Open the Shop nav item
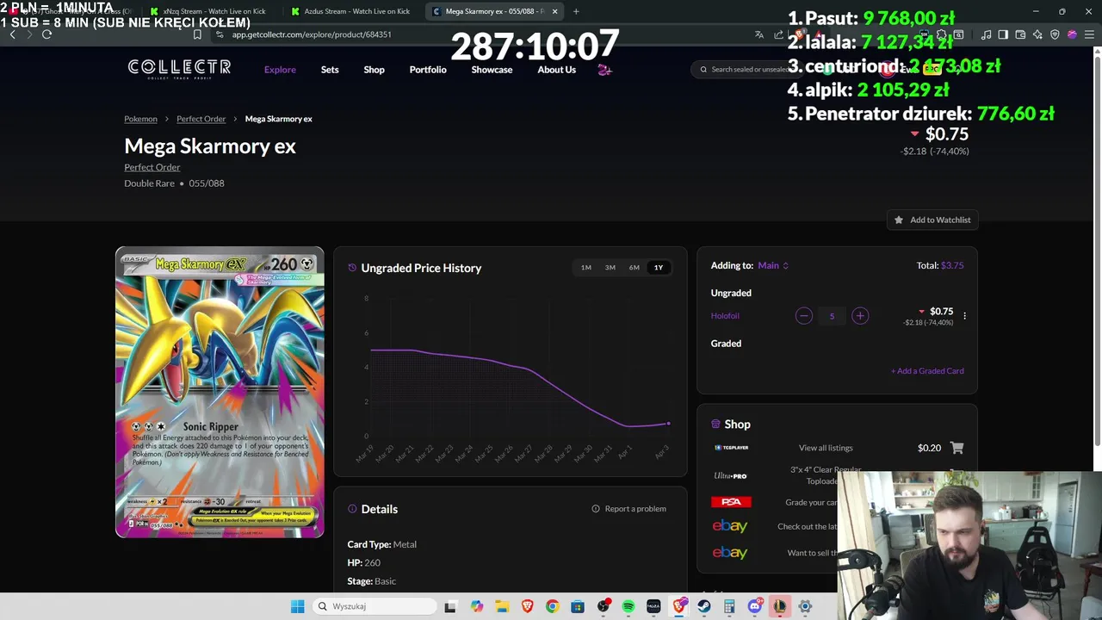This screenshot has height=620, width=1102. point(374,70)
